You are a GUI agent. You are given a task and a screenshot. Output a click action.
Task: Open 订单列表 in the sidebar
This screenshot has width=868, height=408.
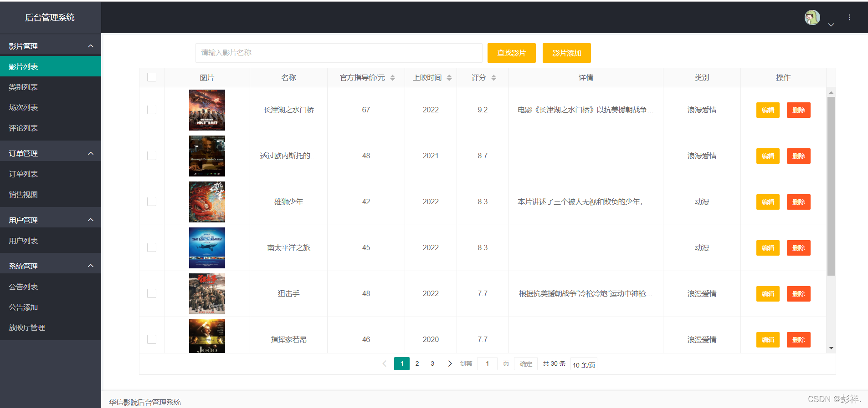pyautogui.click(x=51, y=174)
